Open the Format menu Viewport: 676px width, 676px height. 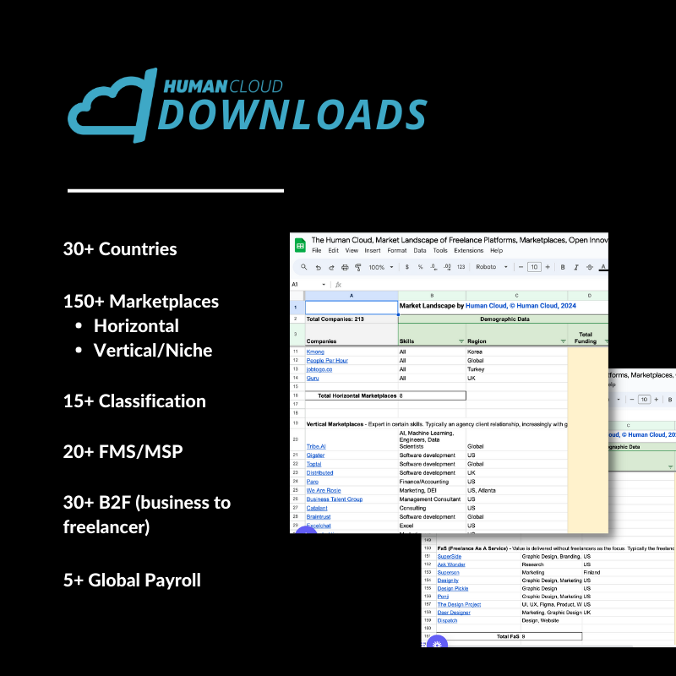(396, 250)
